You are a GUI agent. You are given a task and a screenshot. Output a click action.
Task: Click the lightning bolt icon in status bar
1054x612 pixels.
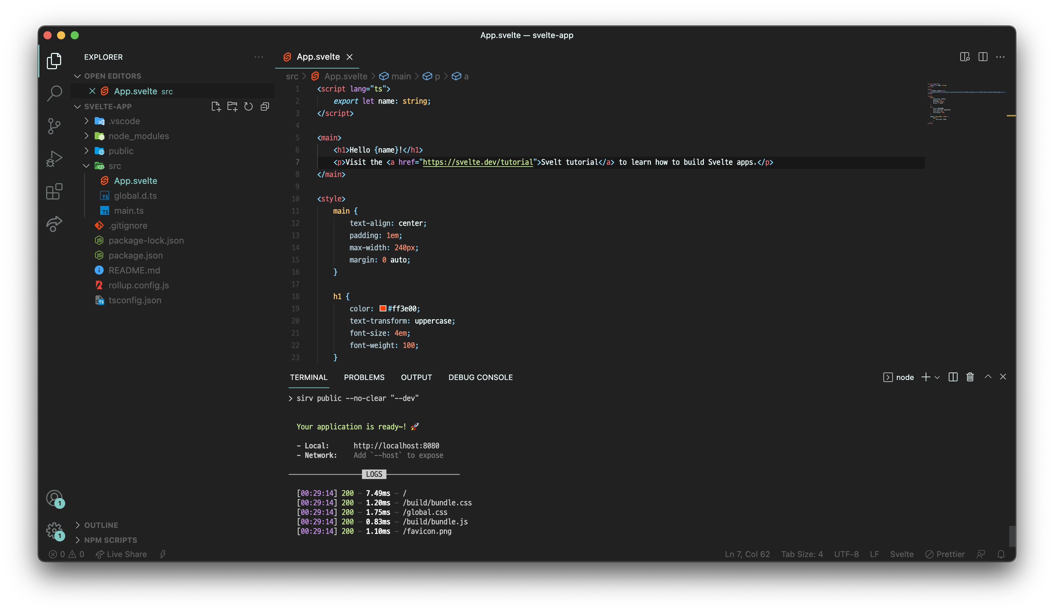click(x=163, y=554)
